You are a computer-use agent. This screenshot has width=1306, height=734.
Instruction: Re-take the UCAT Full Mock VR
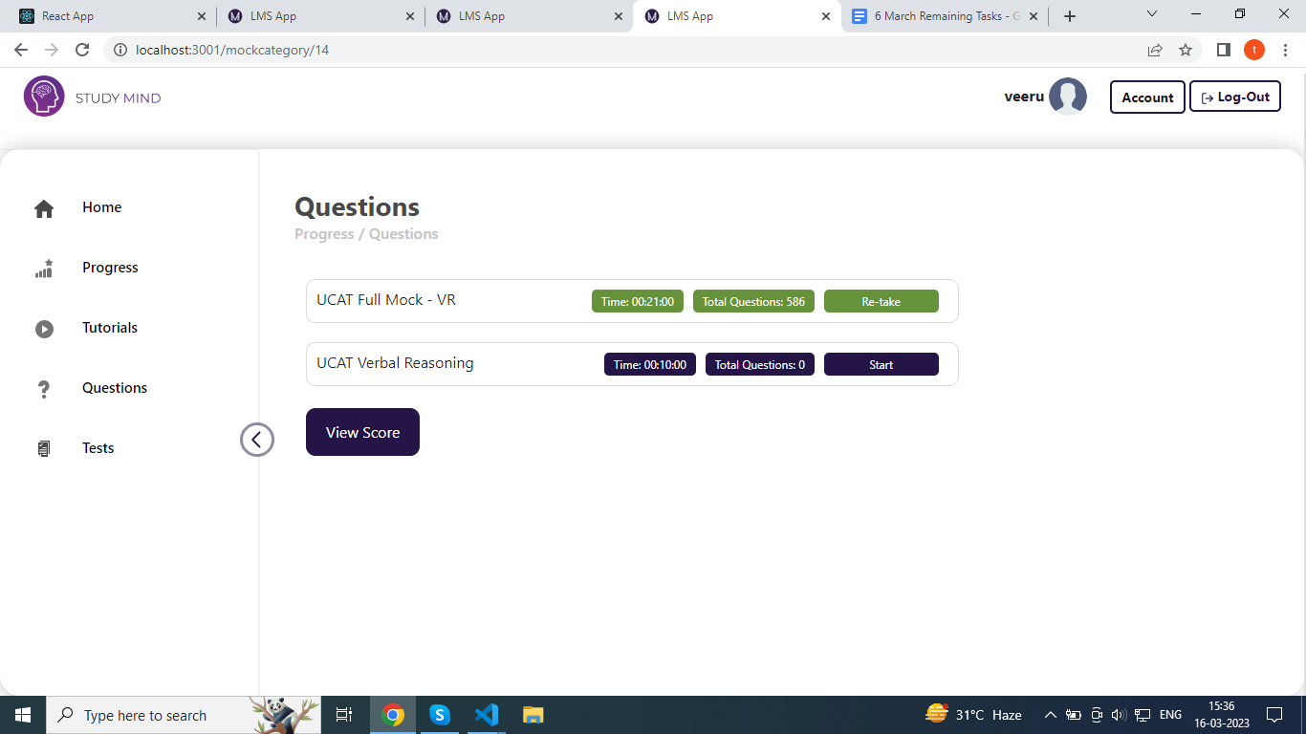[881, 302]
